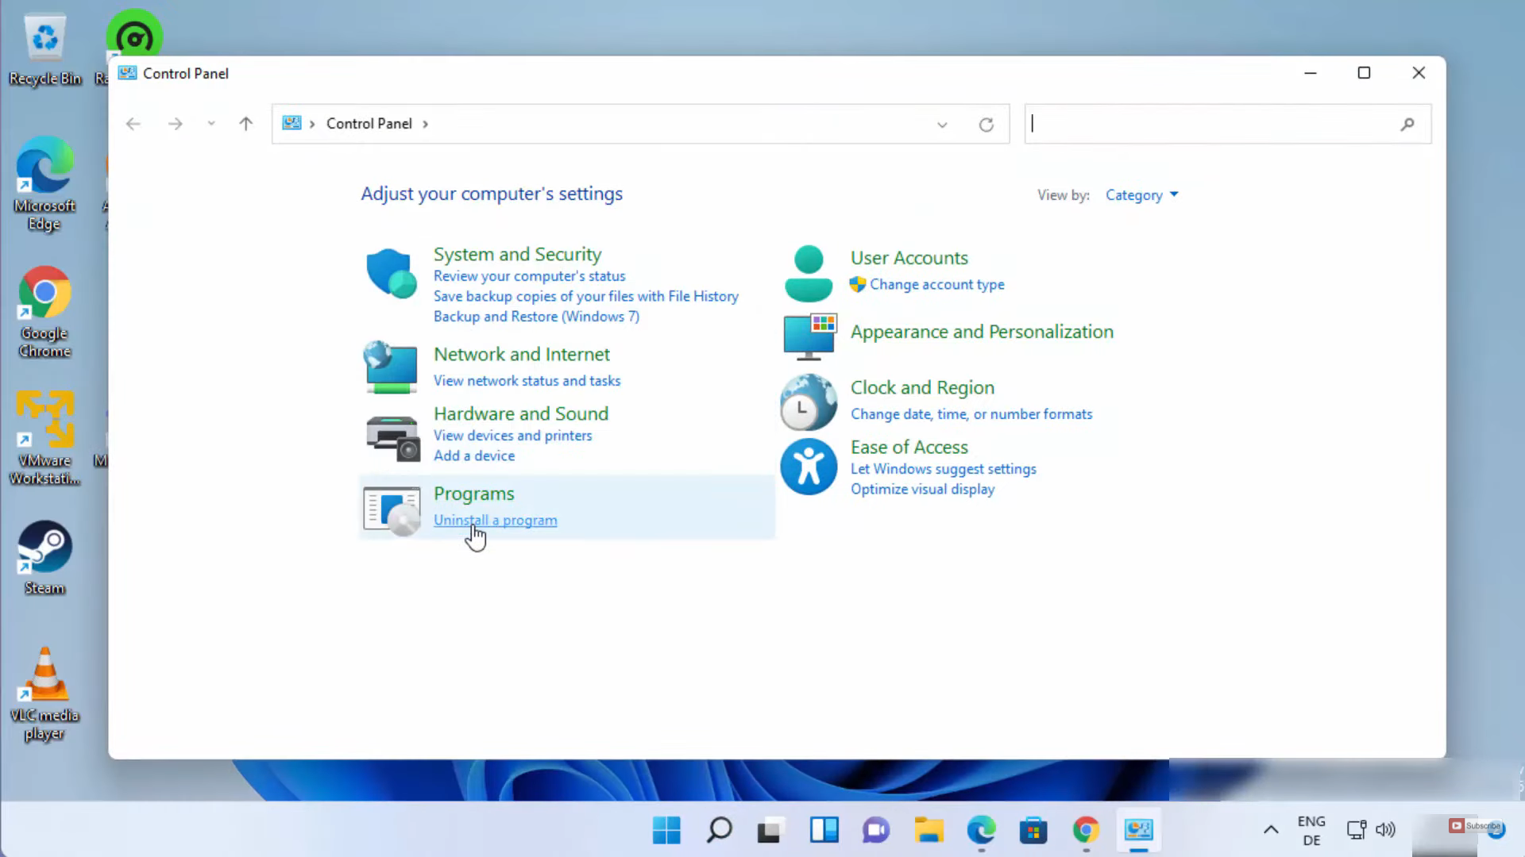
Task: Open the System and Security shield icon
Action: click(x=391, y=274)
